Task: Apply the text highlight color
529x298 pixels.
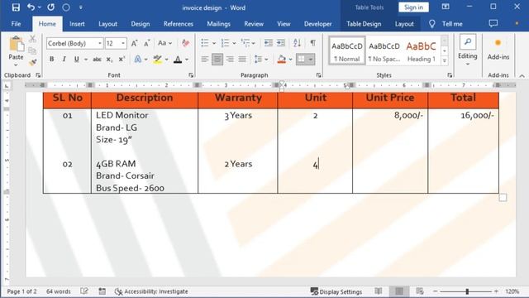Action: tap(157, 60)
